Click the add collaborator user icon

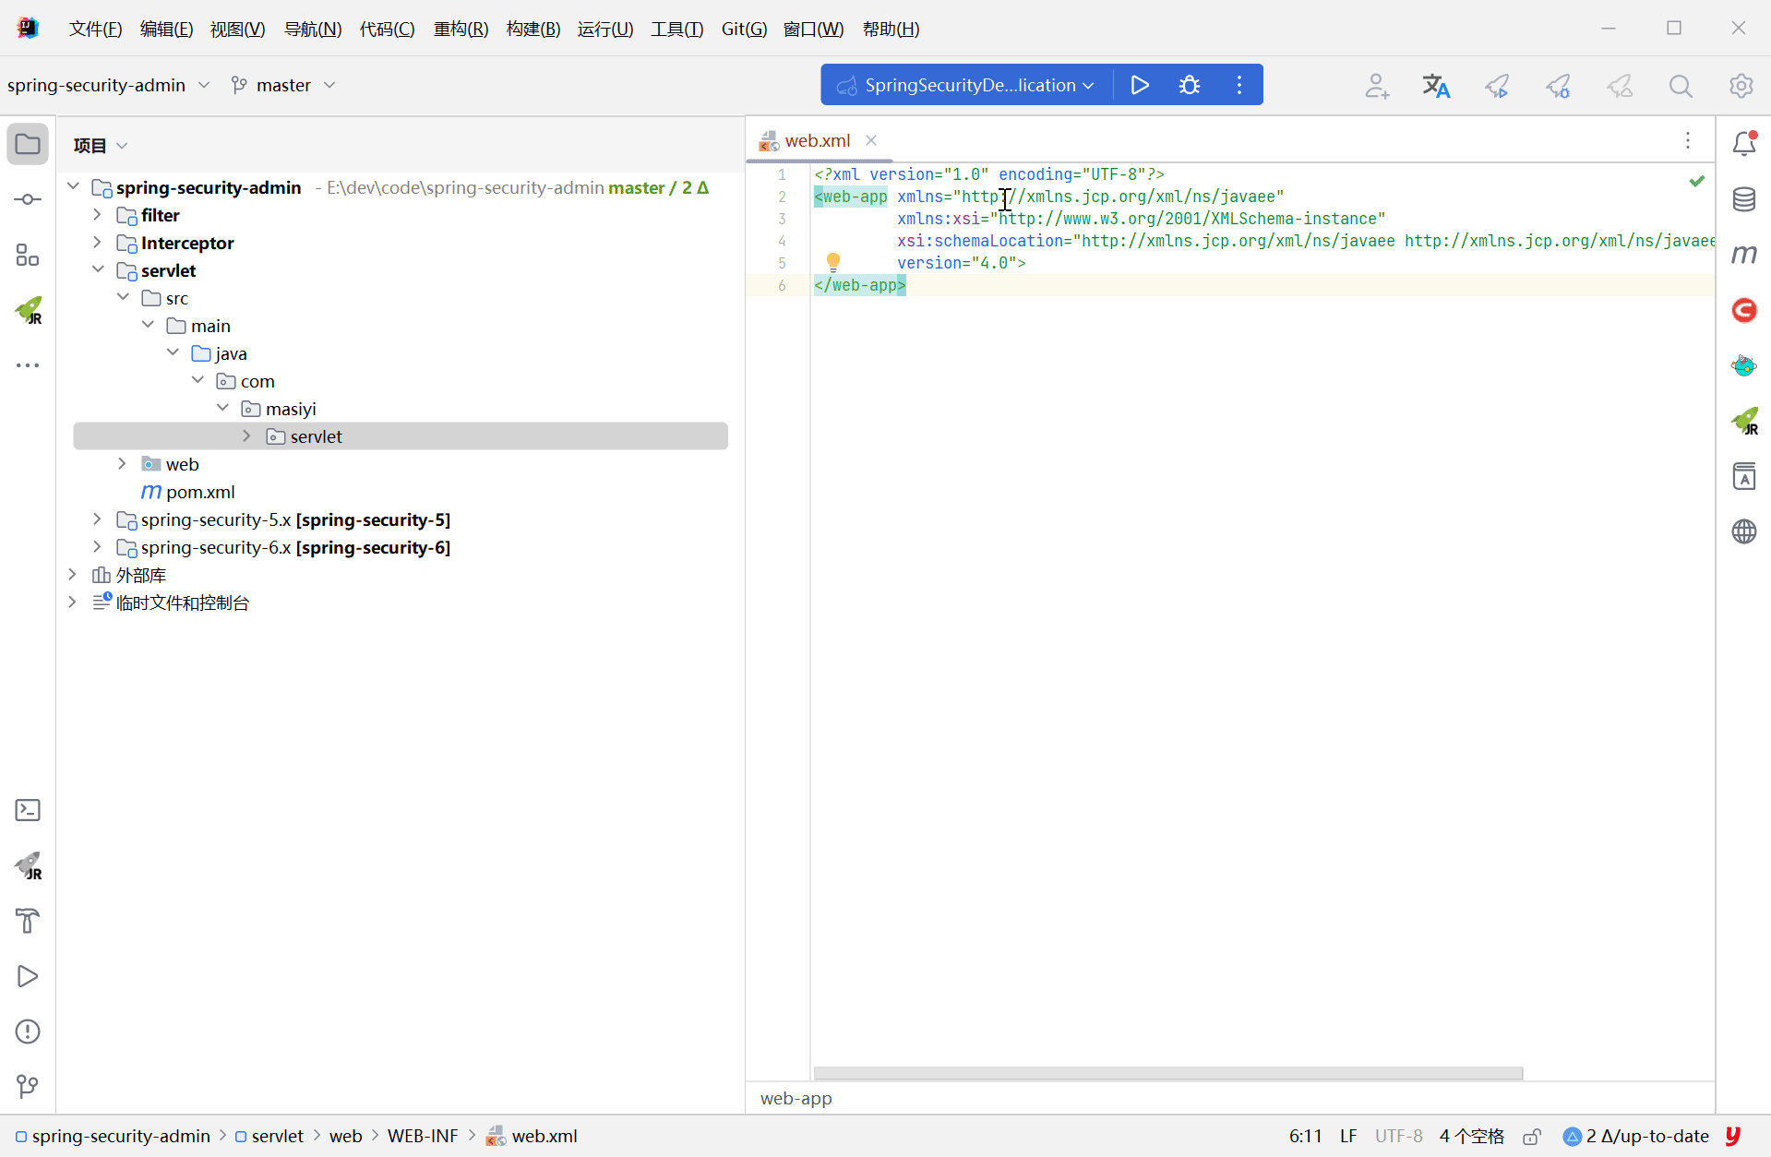pos(1377,86)
